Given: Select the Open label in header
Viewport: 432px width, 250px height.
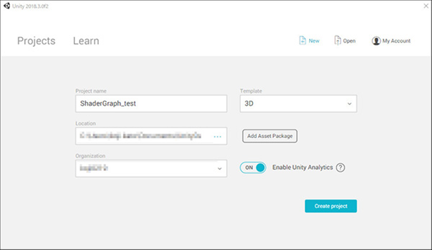Looking at the screenshot, I should pyautogui.click(x=349, y=41).
